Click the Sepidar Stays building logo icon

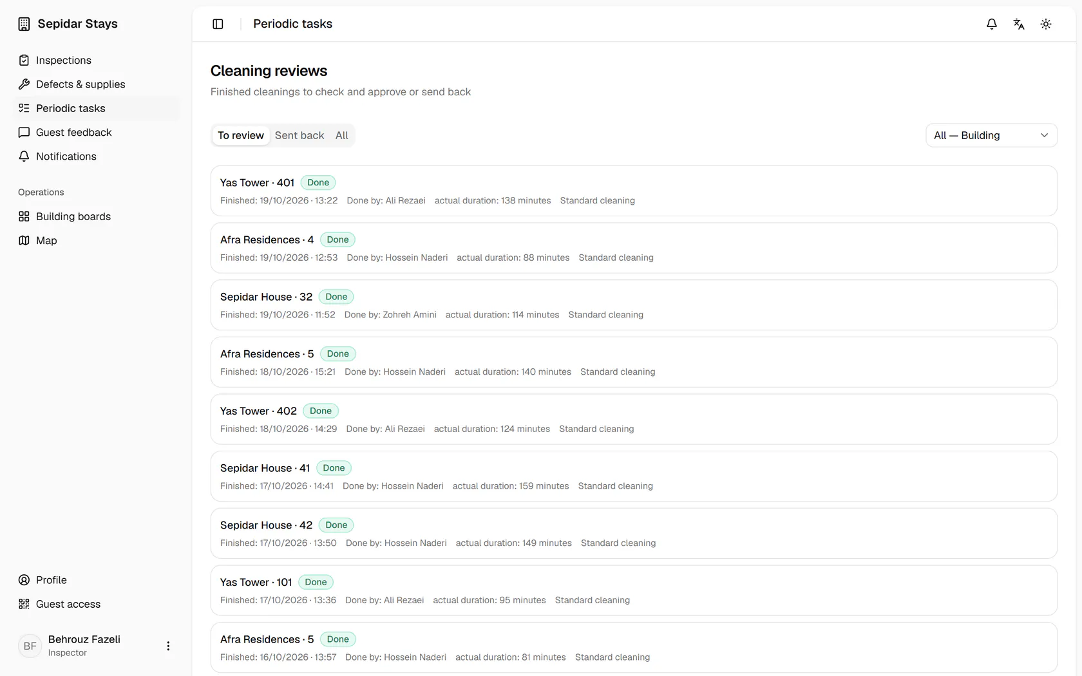[24, 24]
